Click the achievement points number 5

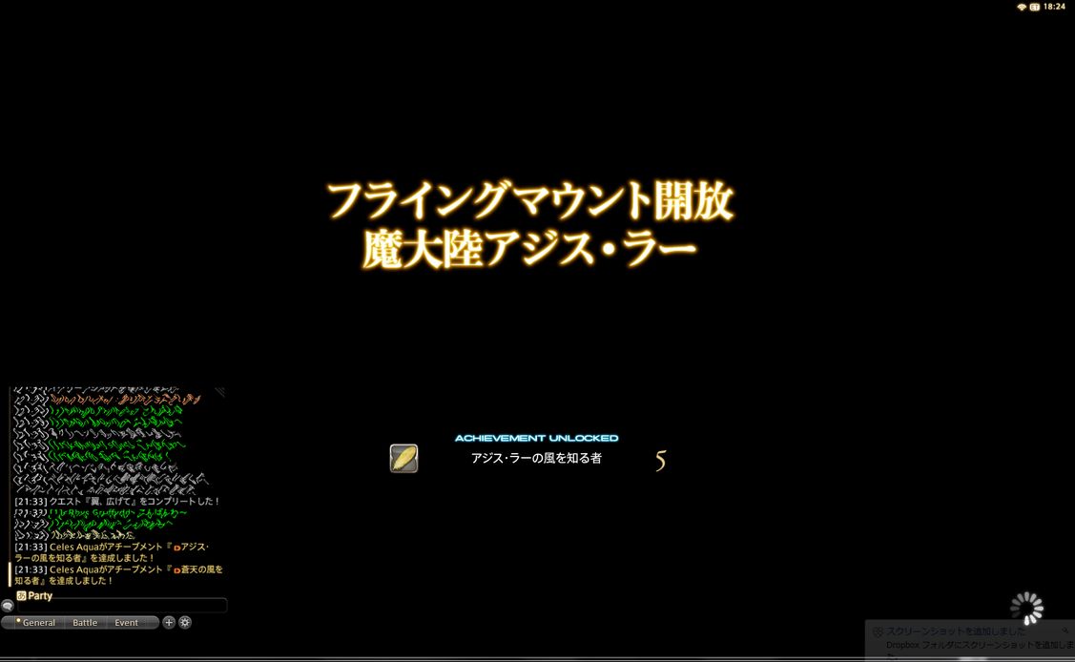coord(660,461)
